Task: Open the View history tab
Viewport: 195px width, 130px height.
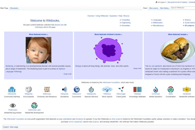Action: 164,8
